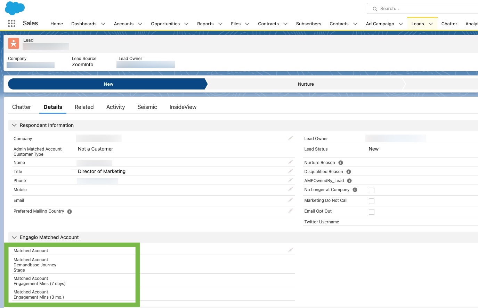Image resolution: width=478 pixels, height=308 pixels.
Task: Switch to the Chatter record tab
Action: (22, 107)
